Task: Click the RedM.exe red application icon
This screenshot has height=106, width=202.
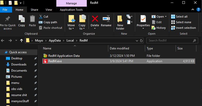Action: 45,61
